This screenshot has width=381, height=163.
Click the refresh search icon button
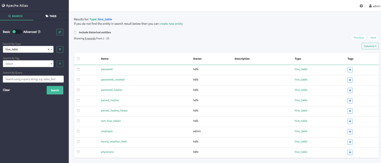tap(60, 32)
